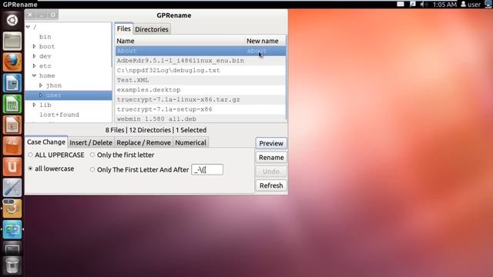The width and height of the screenshot is (493, 277).
Task: Open the Files manager from launcher
Action: [x=12, y=41]
